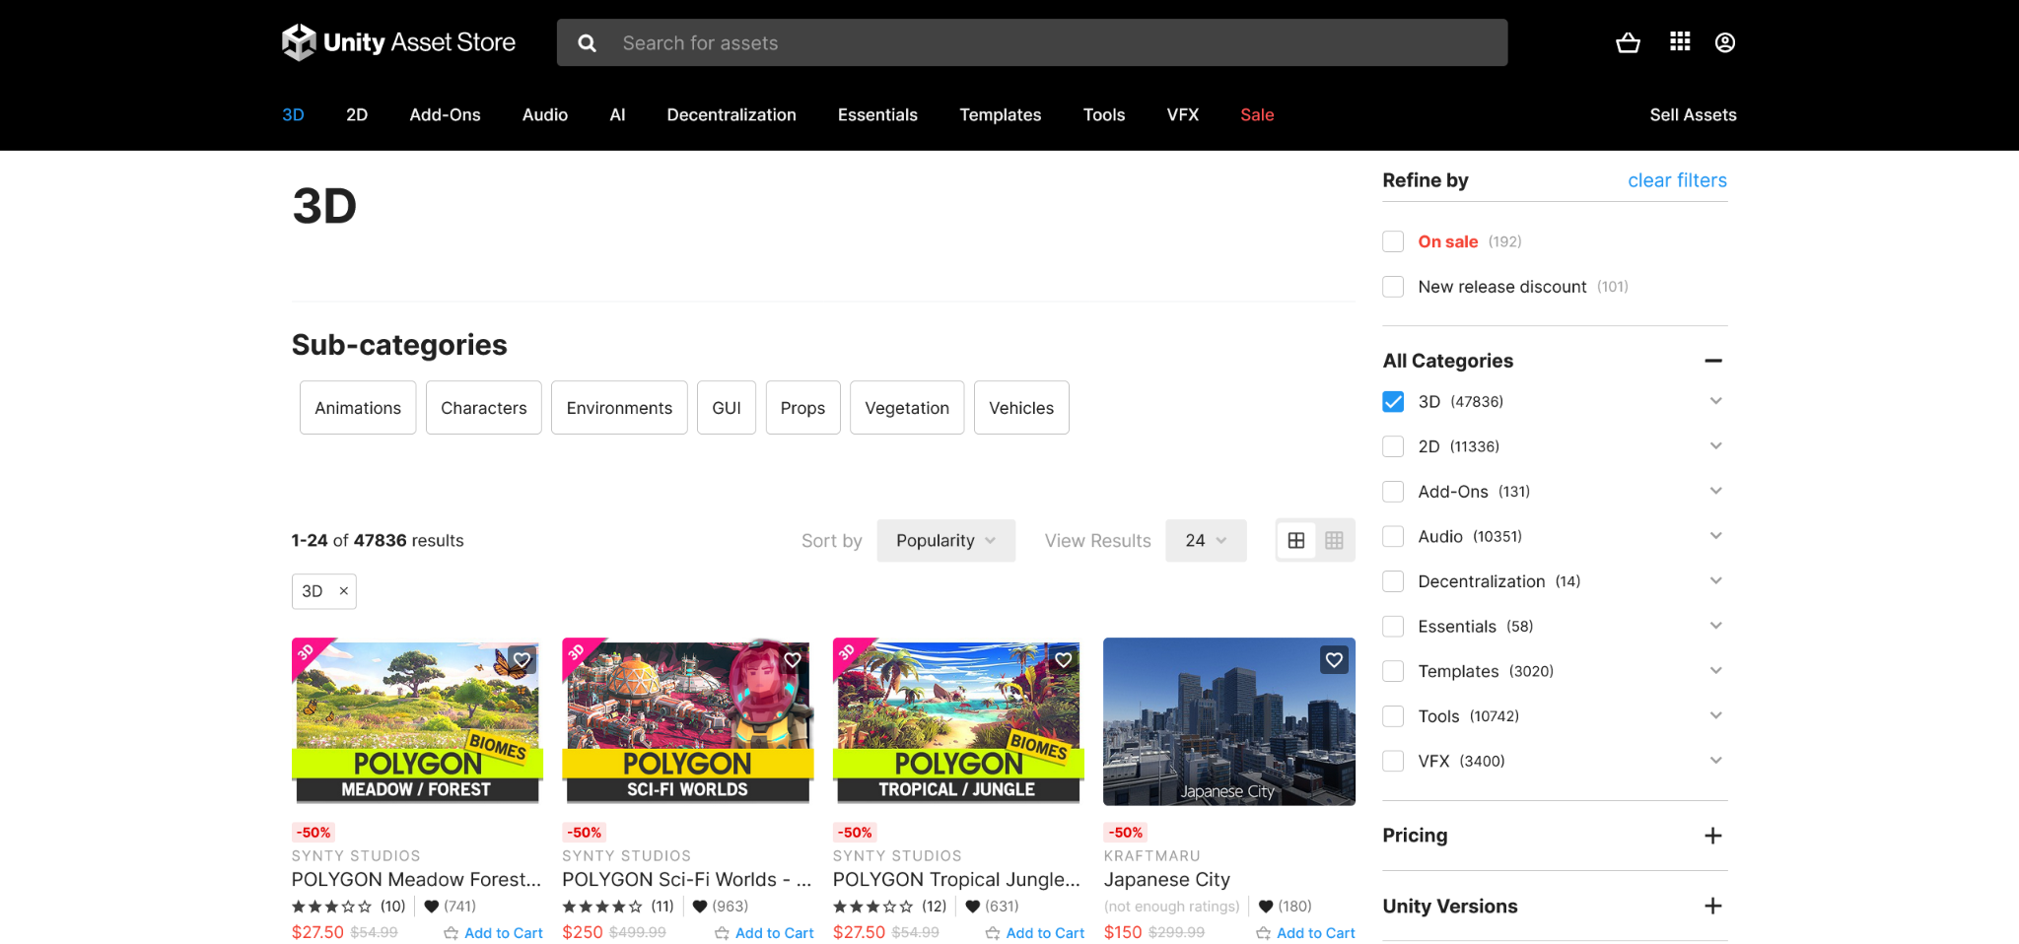
Task: Open the VFX tab in top navigation
Action: coord(1183,115)
